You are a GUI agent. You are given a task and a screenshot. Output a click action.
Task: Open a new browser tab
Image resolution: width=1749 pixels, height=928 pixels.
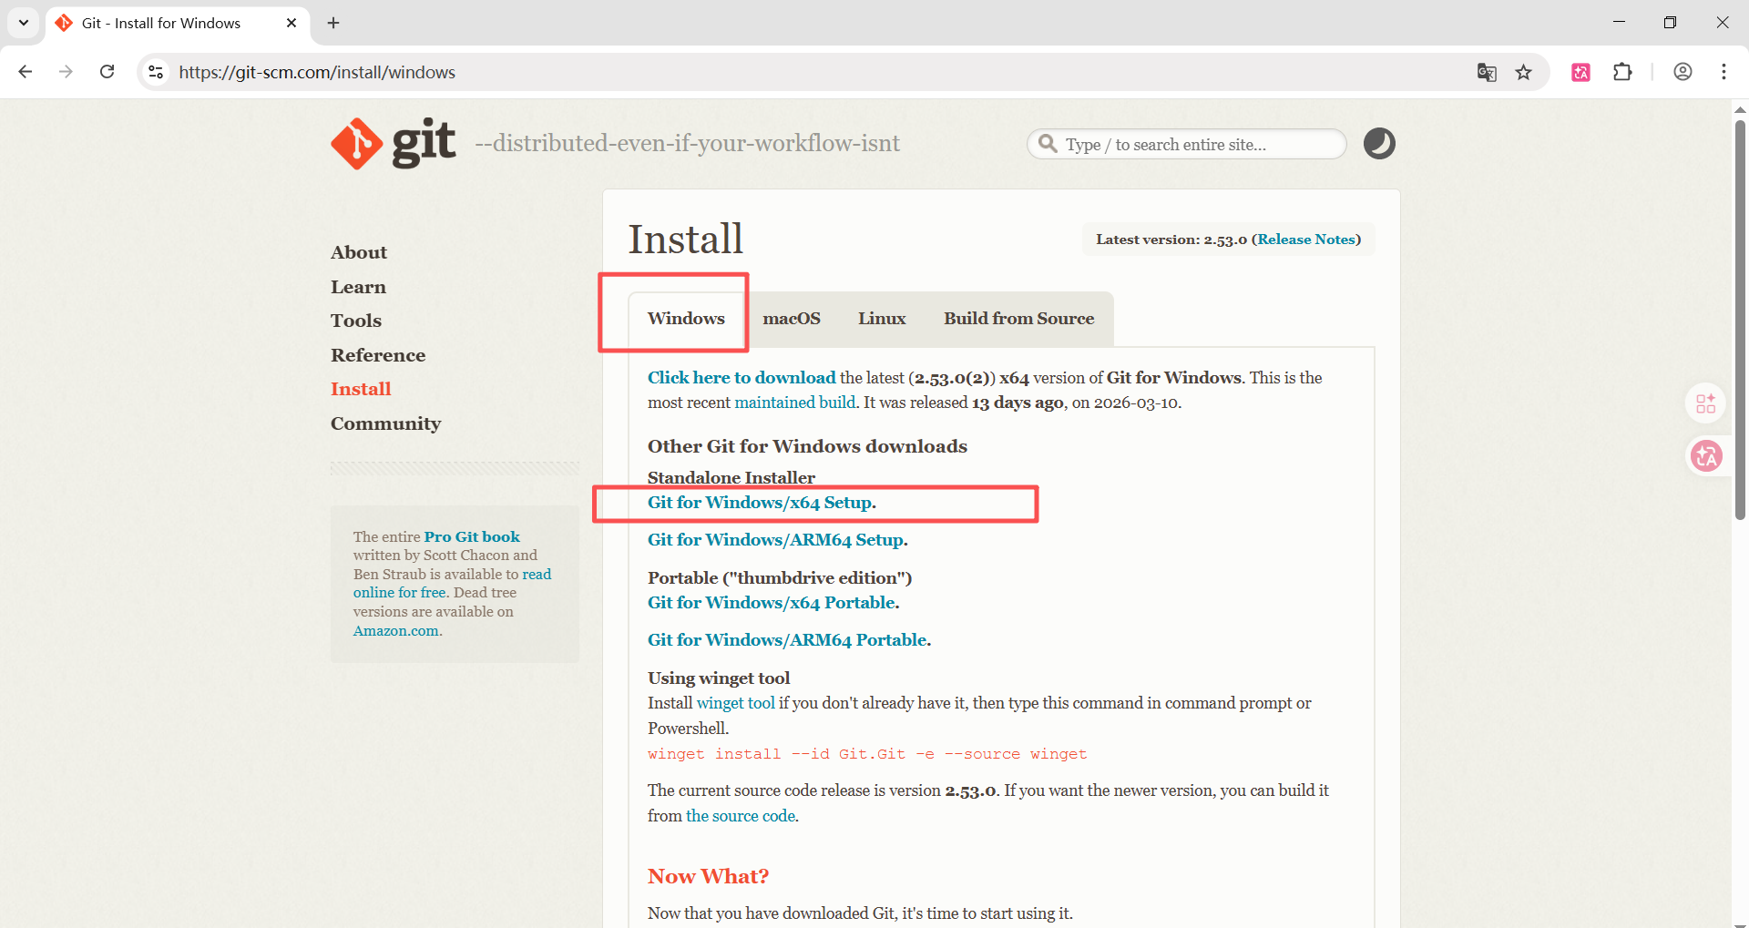pyautogui.click(x=333, y=23)
